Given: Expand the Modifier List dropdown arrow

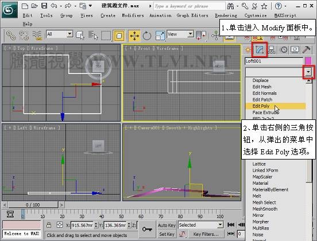Looking at the screenshot, I should click(308, 72).
